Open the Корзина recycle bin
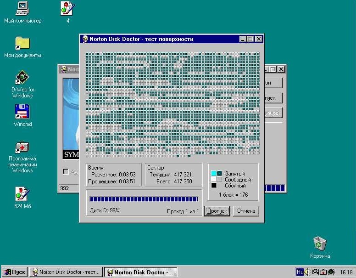356x278 pixels. pyautogui.click(x=319, y=244)
